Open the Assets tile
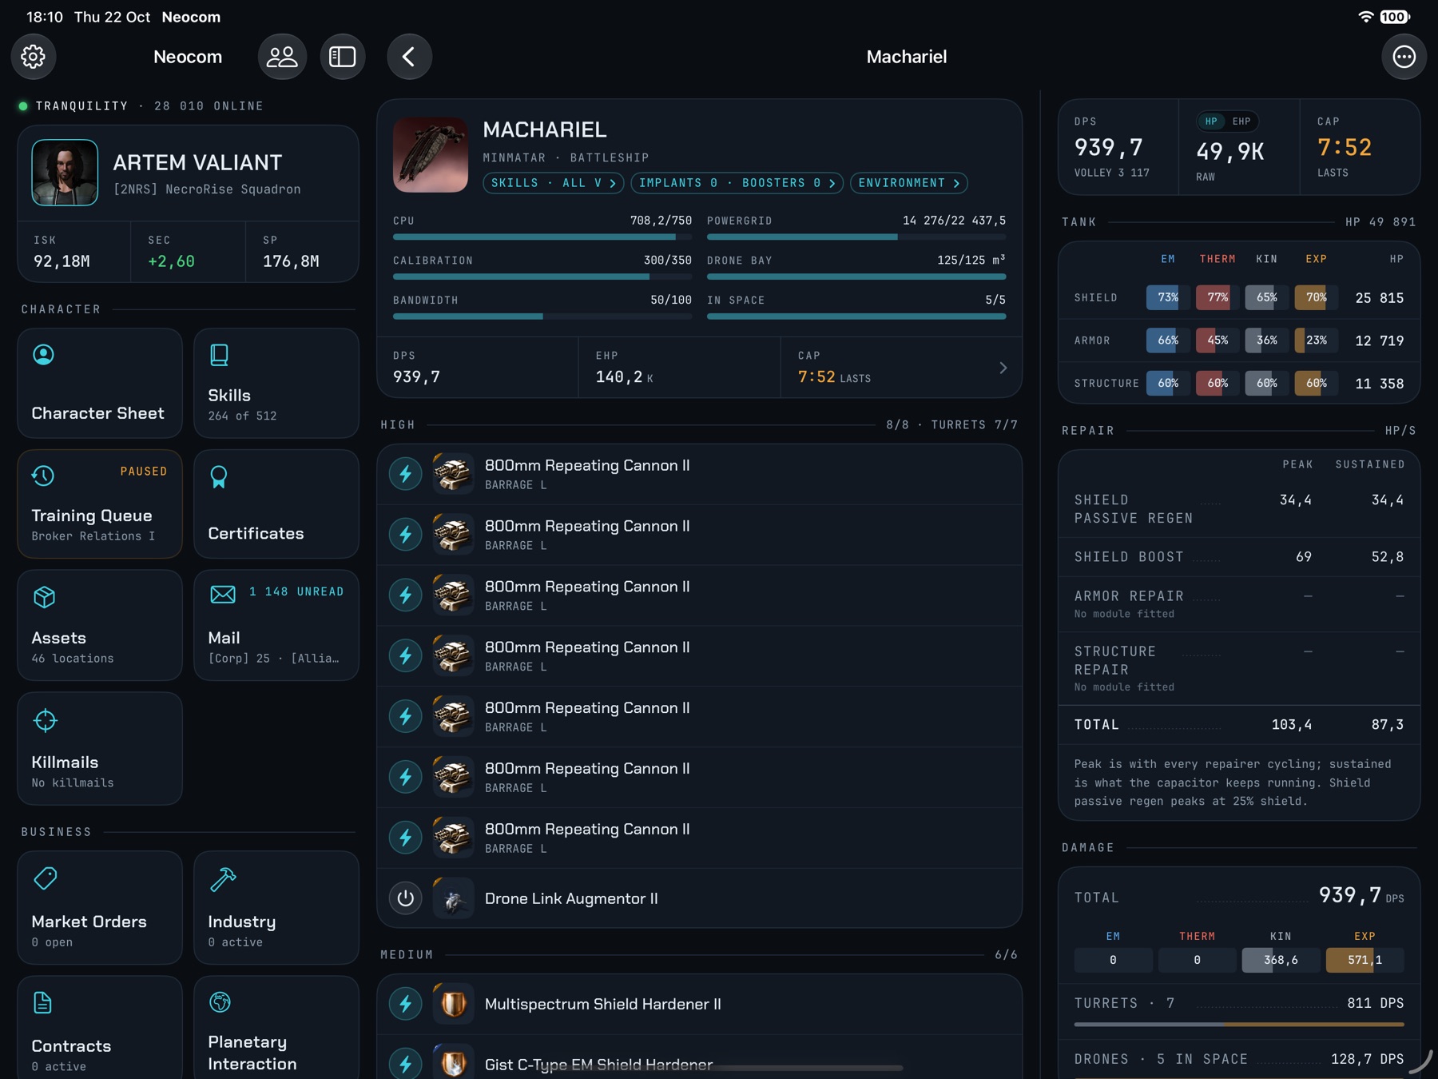Screen dimensions: 1438x1079 (100, 625)
